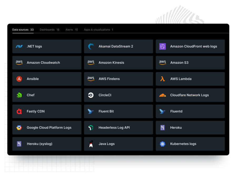This screenshot has height=179, width=237.
Task: Select the Apps & visualizations tab
Action: [x=97, y=30]
